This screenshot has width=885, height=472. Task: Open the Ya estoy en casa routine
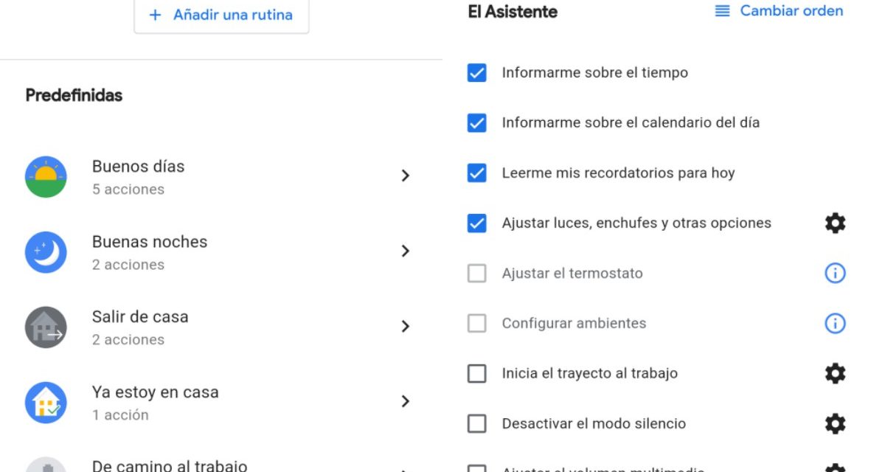pos(405,401)
